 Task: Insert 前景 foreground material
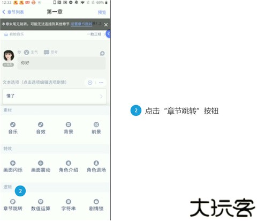point(96,128)
